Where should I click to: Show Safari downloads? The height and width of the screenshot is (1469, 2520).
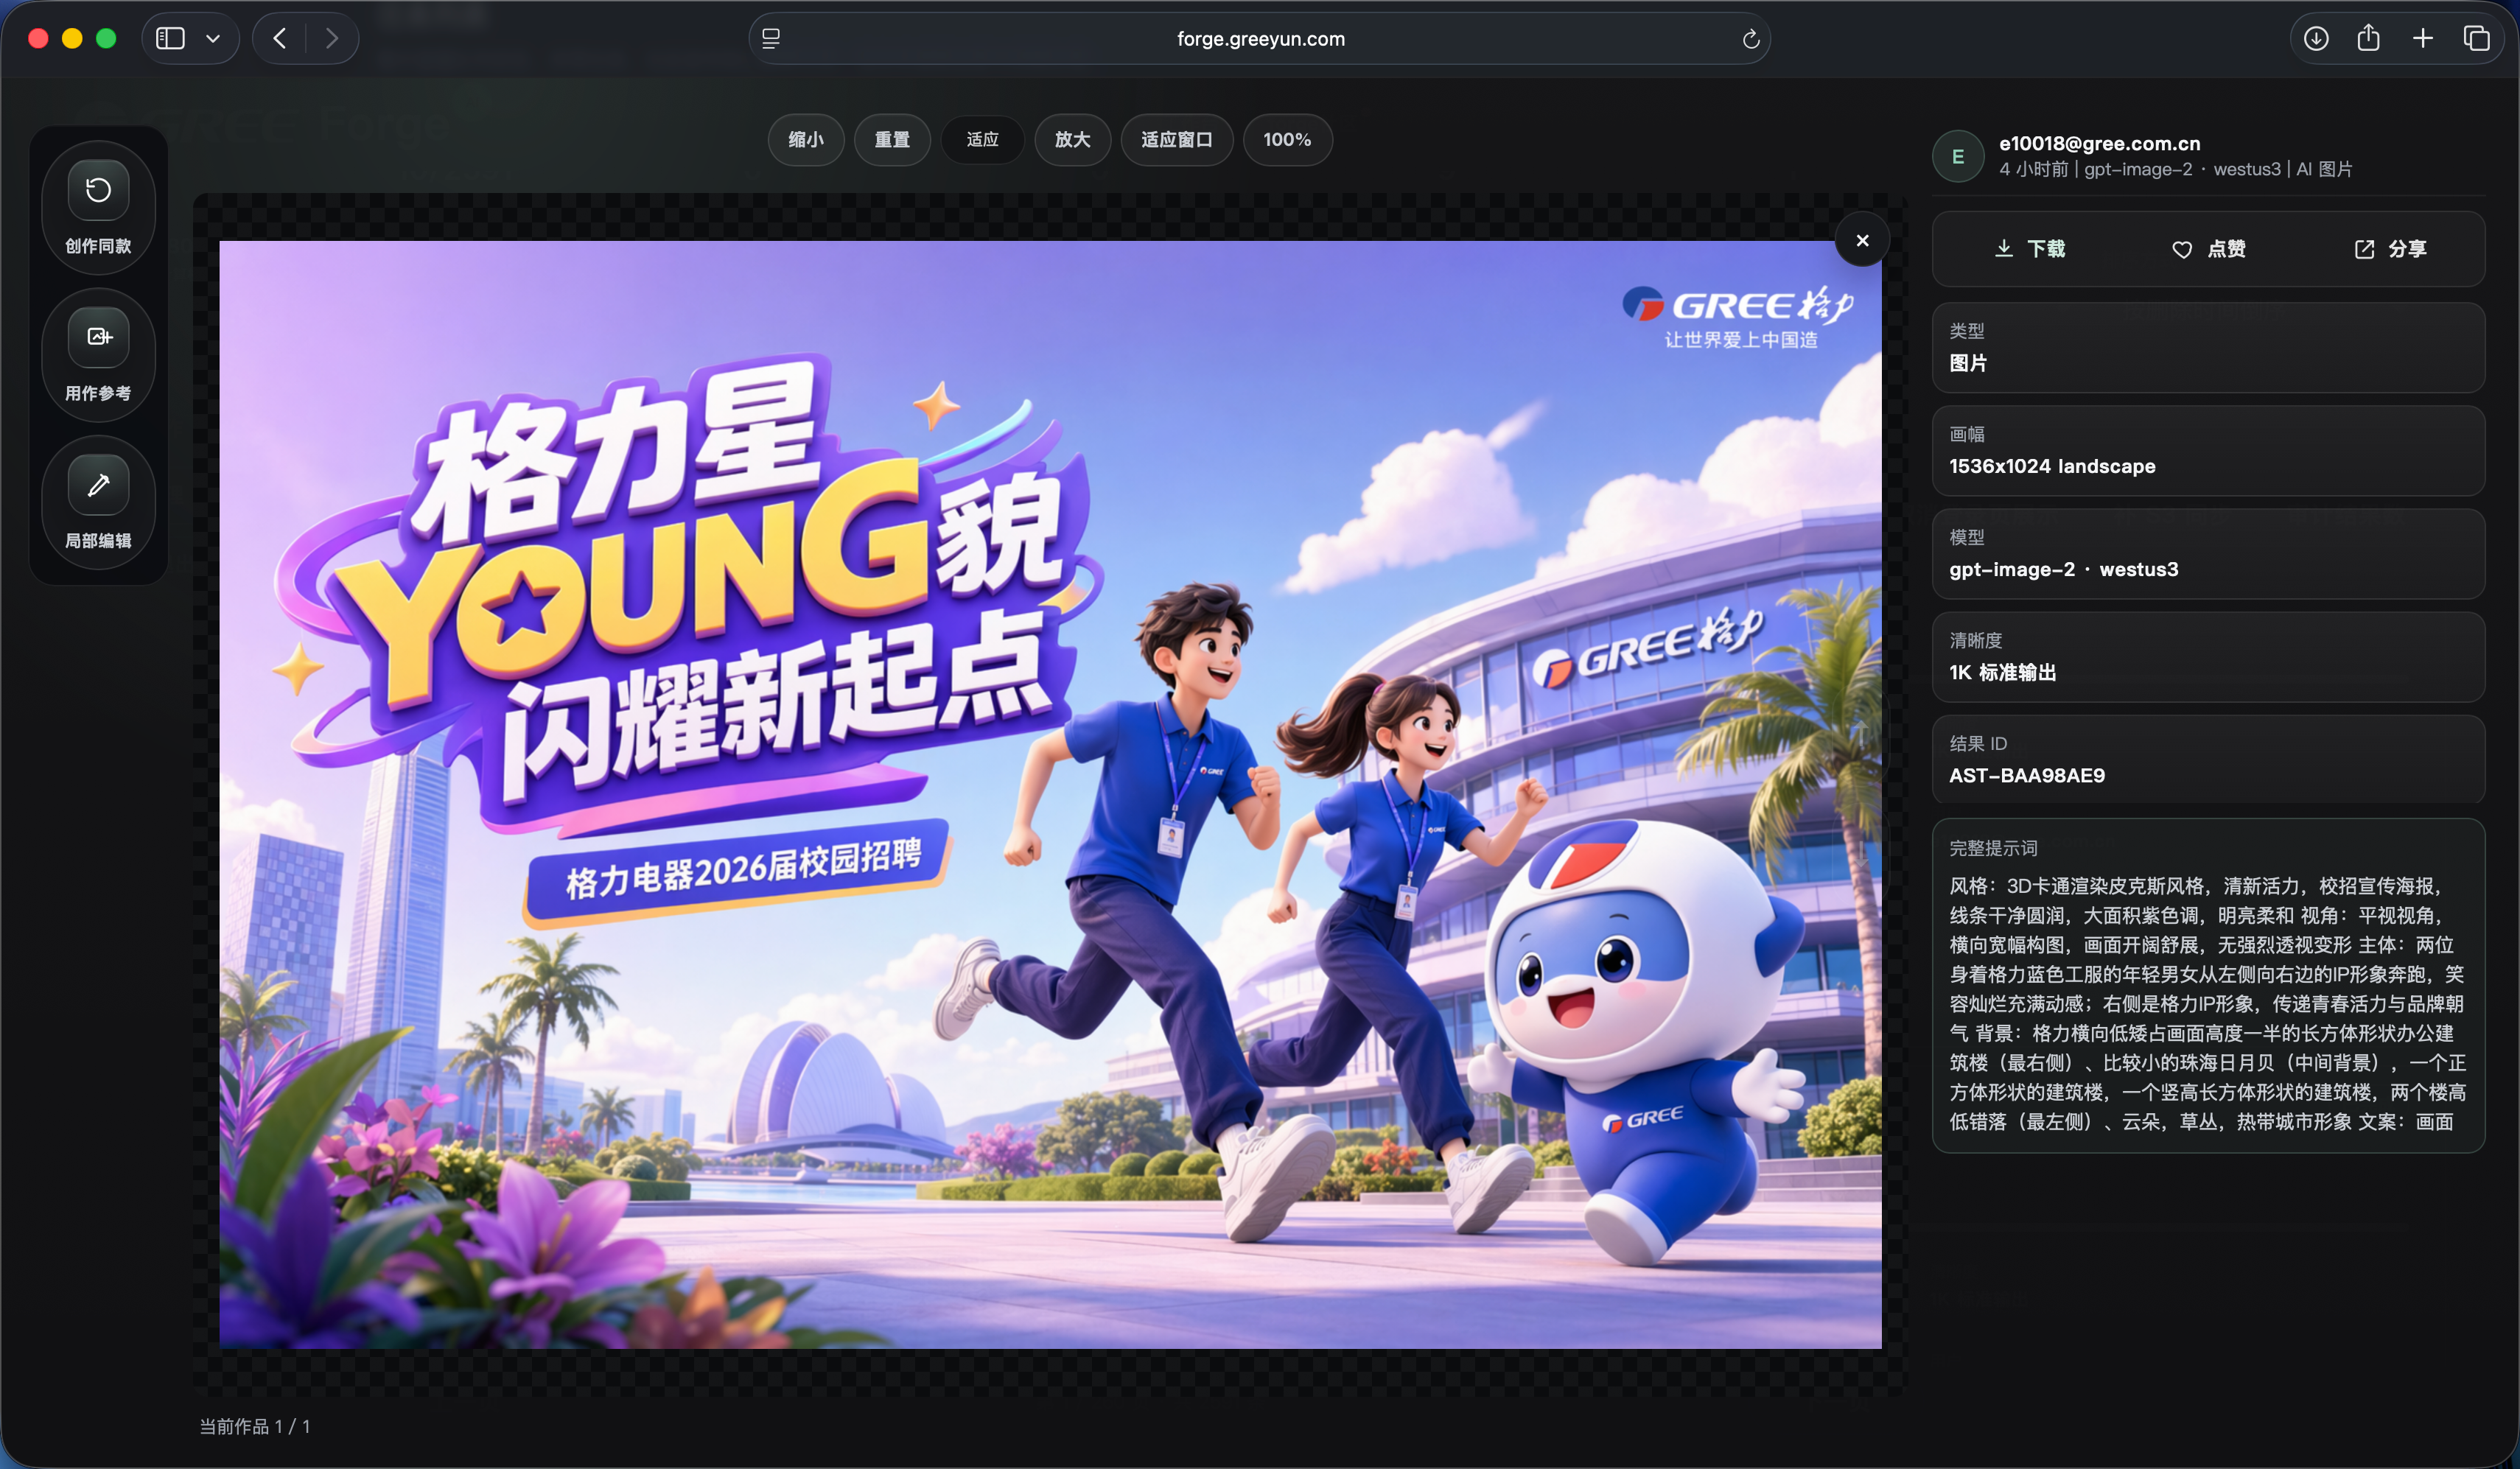click(x=2316, y=39)
